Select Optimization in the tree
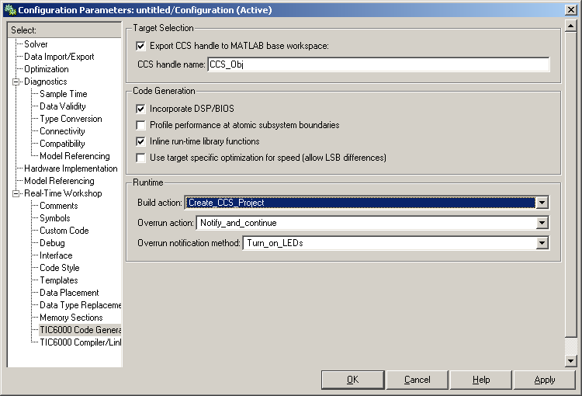 47,69
